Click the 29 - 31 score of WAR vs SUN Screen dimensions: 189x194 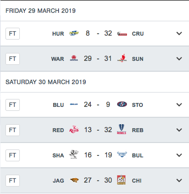coord(98,58)
